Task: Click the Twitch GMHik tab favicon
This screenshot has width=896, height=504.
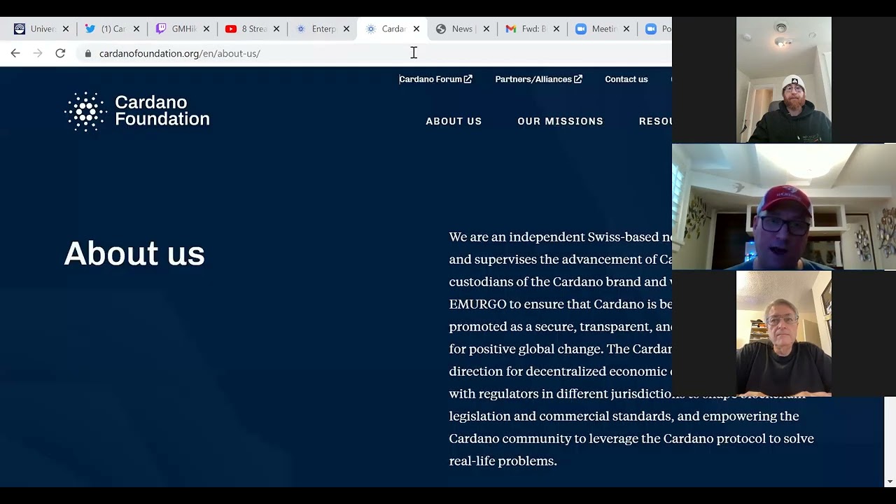Action: click(161, 29)
